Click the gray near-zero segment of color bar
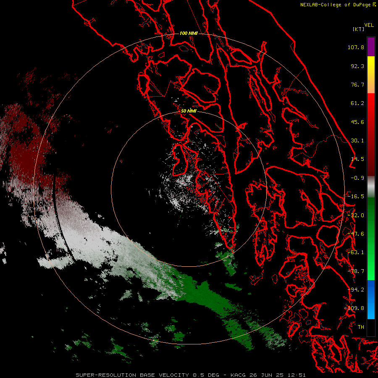The height and width of the screenshot is (378, 378). [x=371, y=187]
